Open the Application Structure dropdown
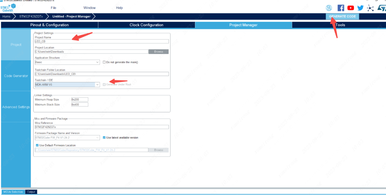 tap(67, 62)
